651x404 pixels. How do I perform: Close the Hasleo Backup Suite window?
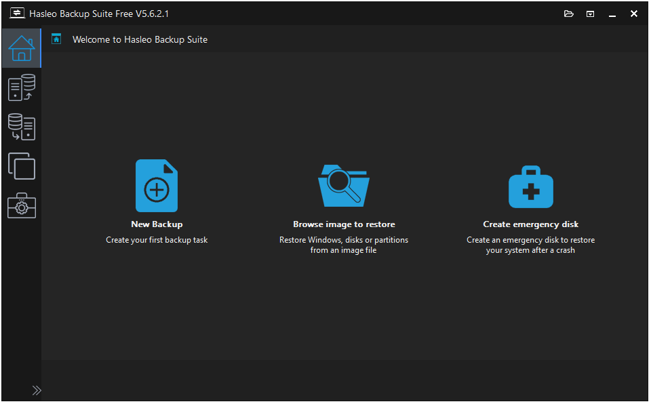635,14
